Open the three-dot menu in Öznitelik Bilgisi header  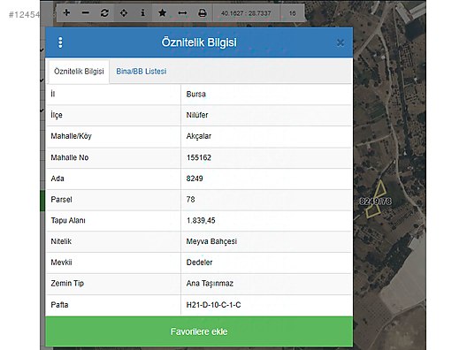tap(60, 42)
